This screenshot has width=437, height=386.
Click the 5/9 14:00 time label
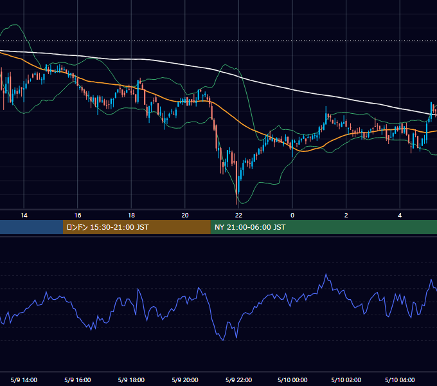coord(24,380)
